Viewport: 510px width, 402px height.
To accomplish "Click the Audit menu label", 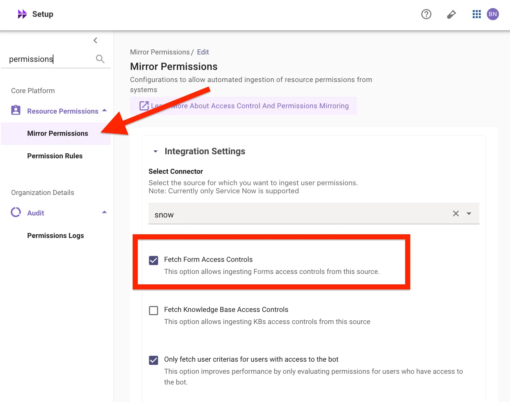I will pyautogui.click(x=36, y=213).
